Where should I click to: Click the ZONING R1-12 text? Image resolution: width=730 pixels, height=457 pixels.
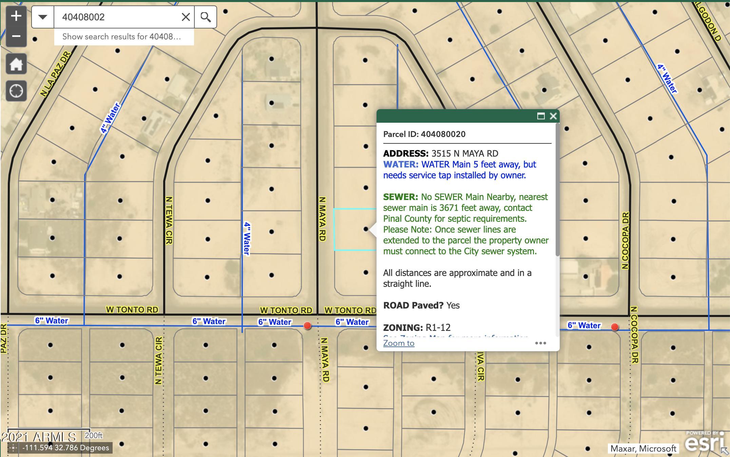tap(417, 327)
